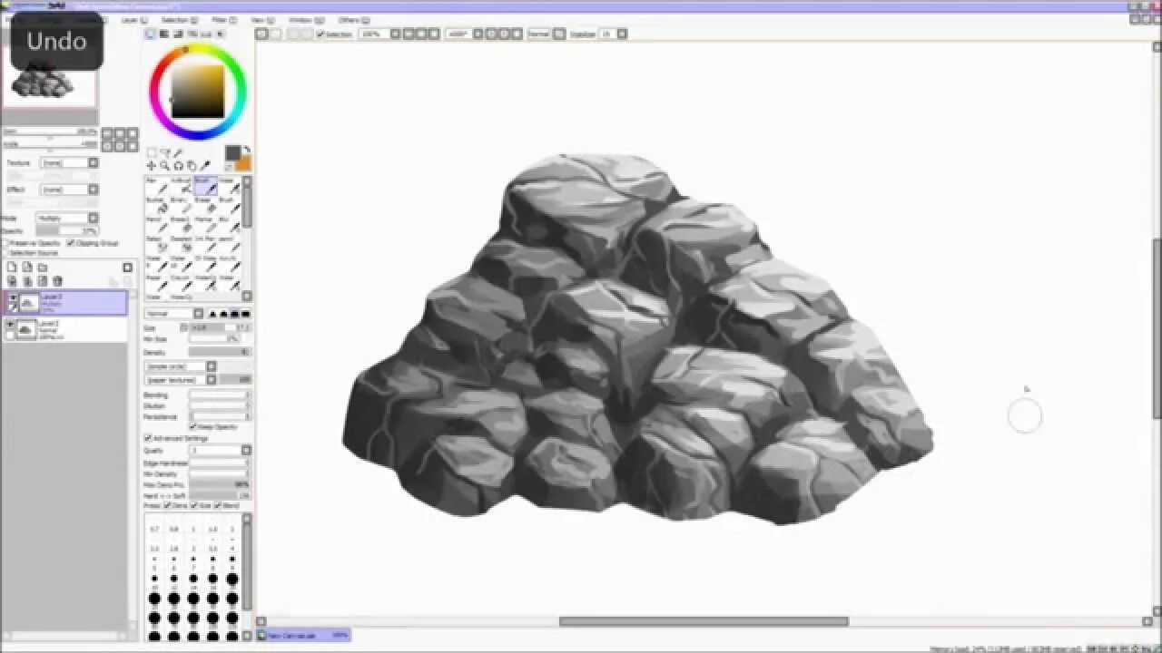The height and width of the screenshot is (653, 1162).
Task: Choose the Eraser tool preset
Action: coord(204,206)
